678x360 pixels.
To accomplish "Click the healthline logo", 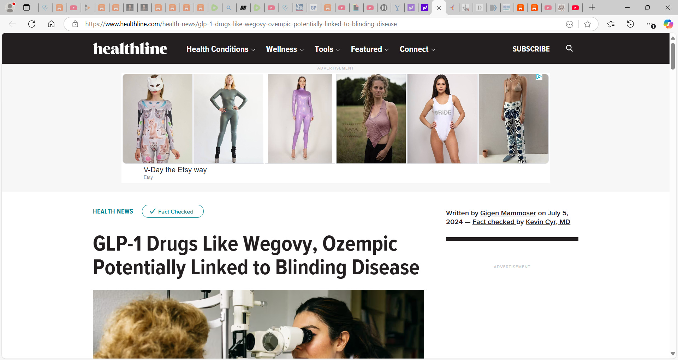I will 130,48.
